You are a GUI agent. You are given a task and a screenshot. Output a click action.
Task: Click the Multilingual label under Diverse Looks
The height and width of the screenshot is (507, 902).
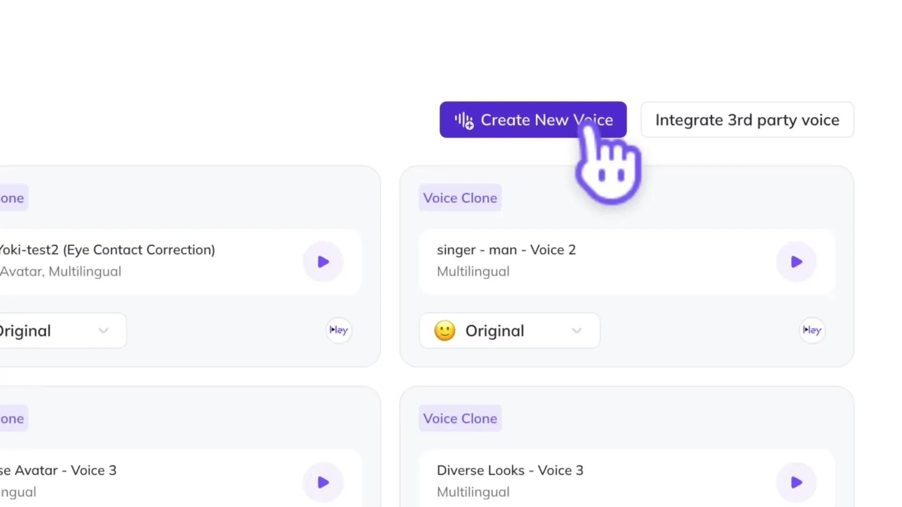coord(473,492)
